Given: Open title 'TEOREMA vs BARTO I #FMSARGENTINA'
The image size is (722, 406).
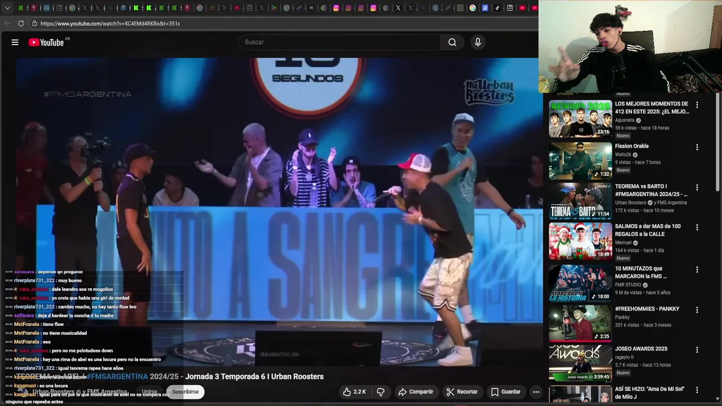Looking at the screenshot, I should [x=651, y=190].
